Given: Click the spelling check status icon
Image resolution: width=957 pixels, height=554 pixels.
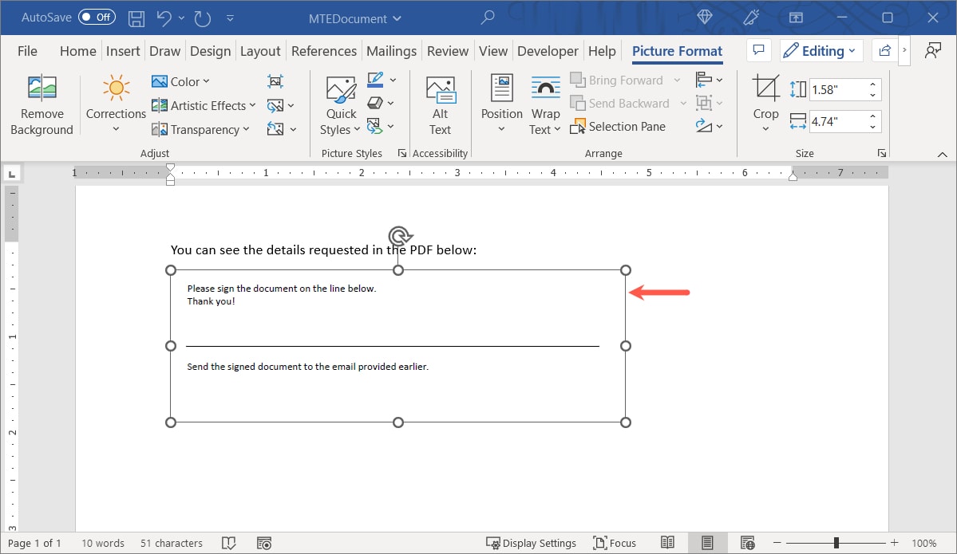Looking at the screenshot, I should click(x=229, y=543).
